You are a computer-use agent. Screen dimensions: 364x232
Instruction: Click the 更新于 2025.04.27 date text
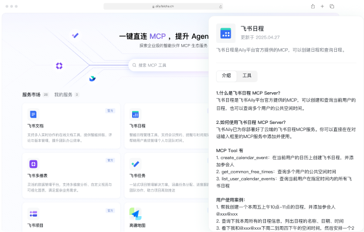point(260,38)
